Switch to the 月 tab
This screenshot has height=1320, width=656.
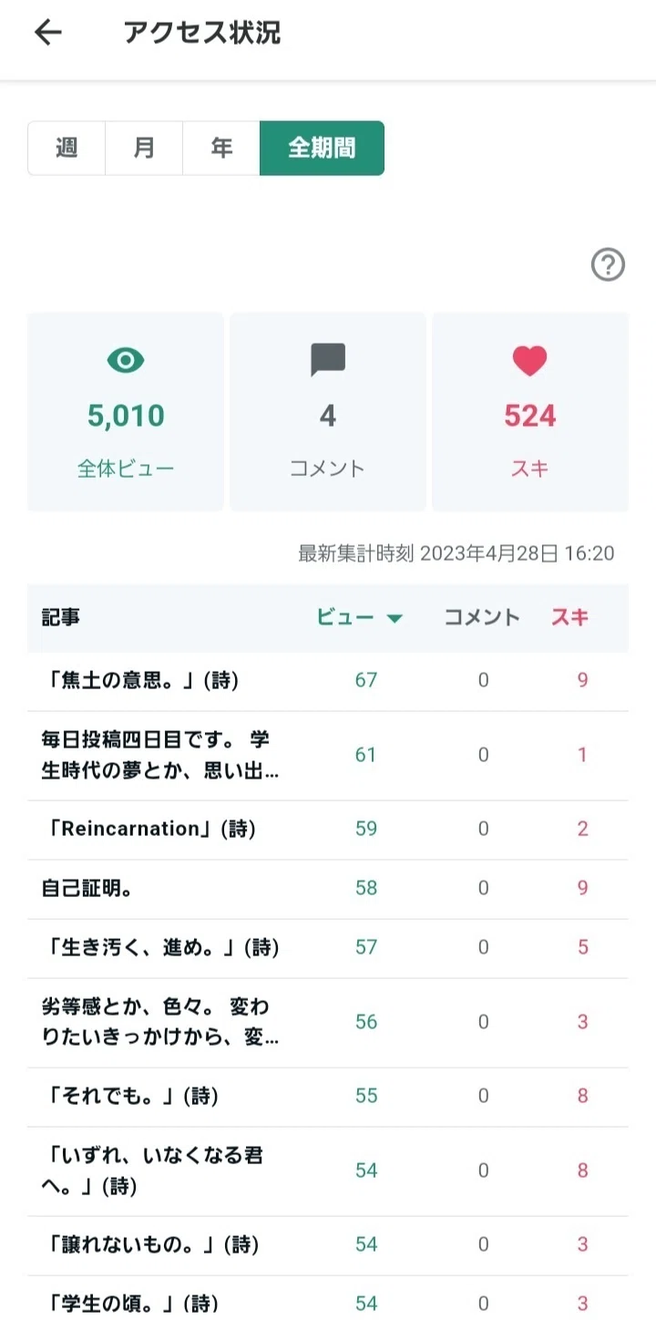[x=144, y=148]
